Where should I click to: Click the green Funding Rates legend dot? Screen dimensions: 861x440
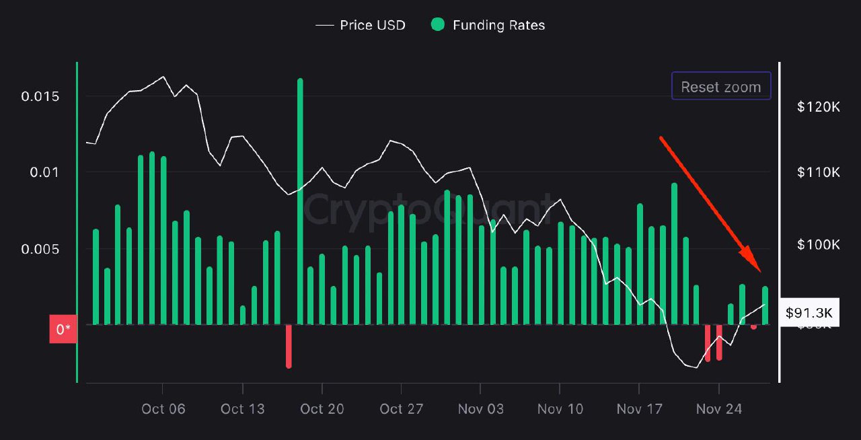click(x=438, y=25)
